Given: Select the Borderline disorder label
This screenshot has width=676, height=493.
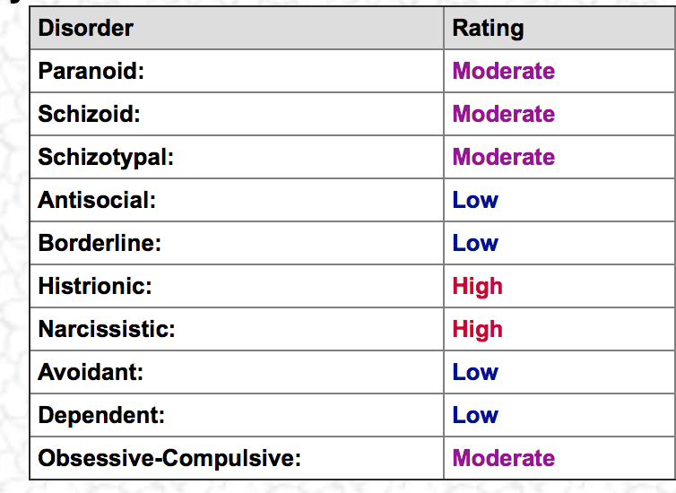Looking at the screenshot, I should tap(100, 243).
